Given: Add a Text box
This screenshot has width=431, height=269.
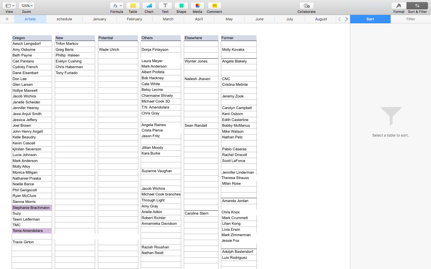Looking at the screenshot, I should (165, 6).
